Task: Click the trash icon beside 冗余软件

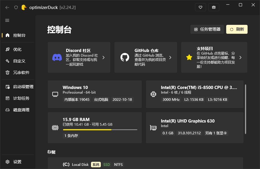Action: click(x=8, y=73)
